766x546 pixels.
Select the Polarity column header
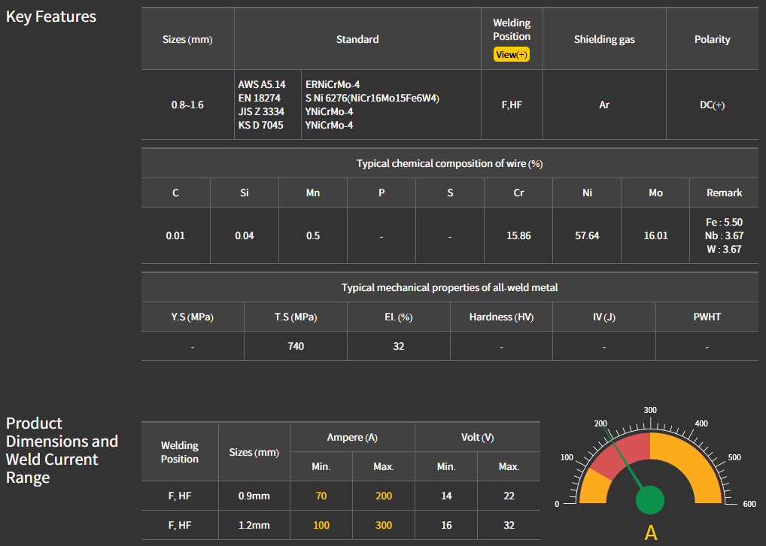(x=712, y=39)
